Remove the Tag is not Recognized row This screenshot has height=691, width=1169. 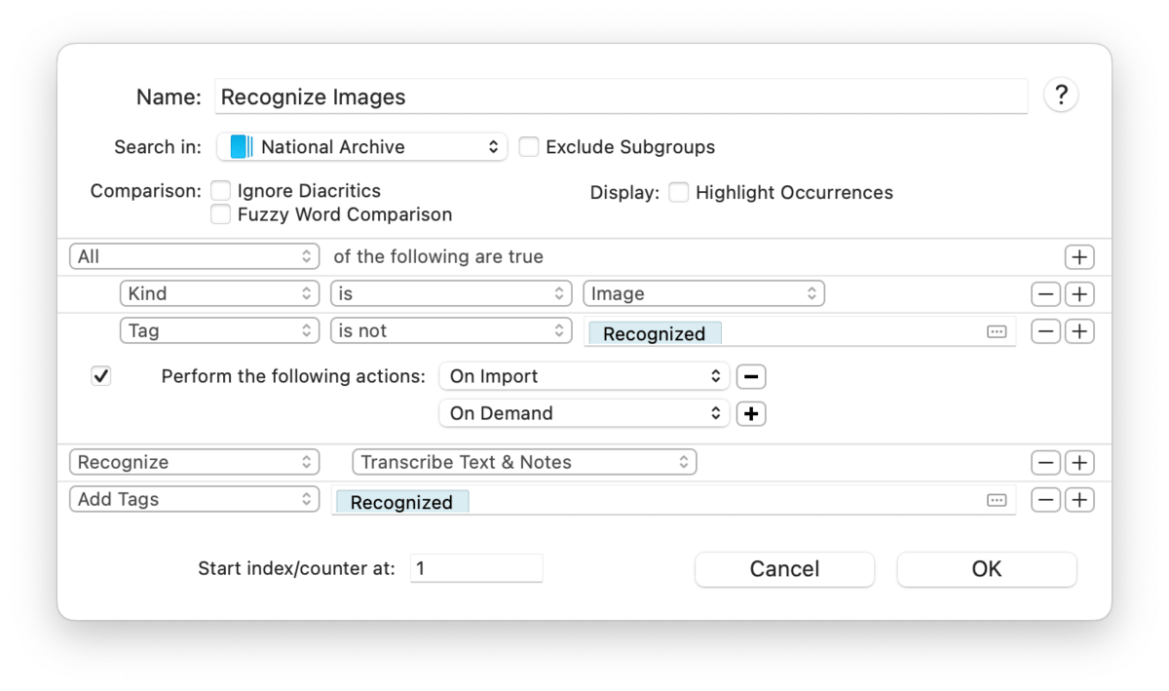click(1046, 331)
